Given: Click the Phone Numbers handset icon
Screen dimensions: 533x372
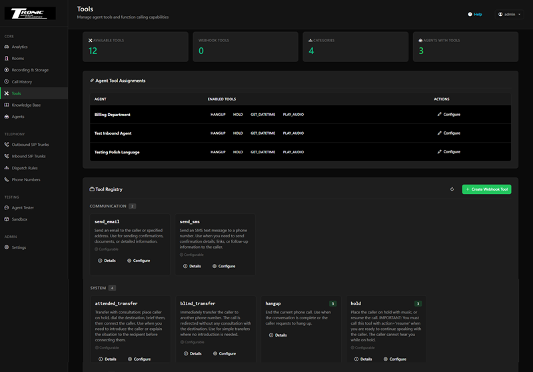Looking at the screenshot, I should [7, 179].
